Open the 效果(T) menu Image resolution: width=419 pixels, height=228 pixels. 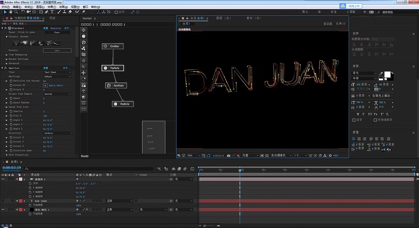[x=52, y=7]
